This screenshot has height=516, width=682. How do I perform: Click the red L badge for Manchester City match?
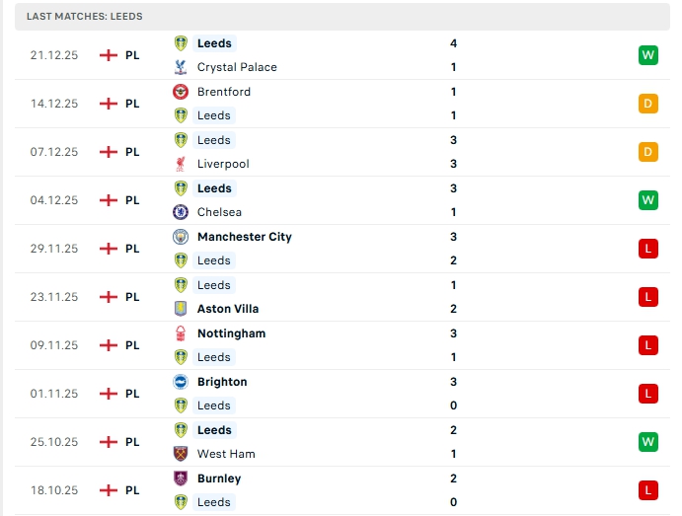(x=647, y=249)
